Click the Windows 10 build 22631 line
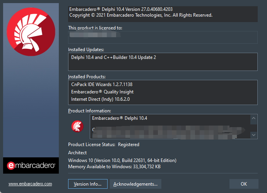The height and width of the screenshot is (193, 267). pyautogui.click(x=122, y=160)
